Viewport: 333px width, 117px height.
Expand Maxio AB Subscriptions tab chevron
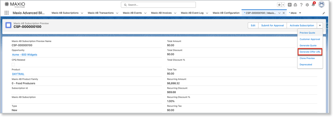pyautogui.click(x=82, y=13)
